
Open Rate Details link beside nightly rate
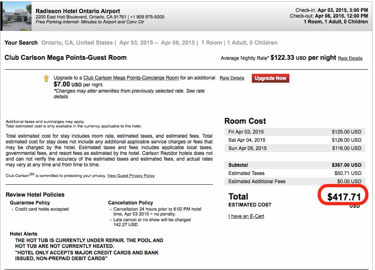[x=350, y=58]
